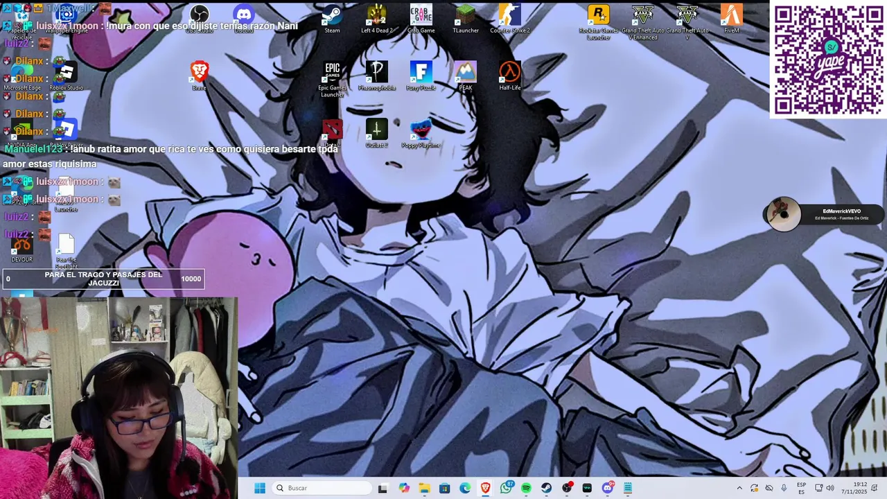The height and width of the screenshot is (499, 887).
Task: Open the volume and network quick settings
Action: coord(825,488)
